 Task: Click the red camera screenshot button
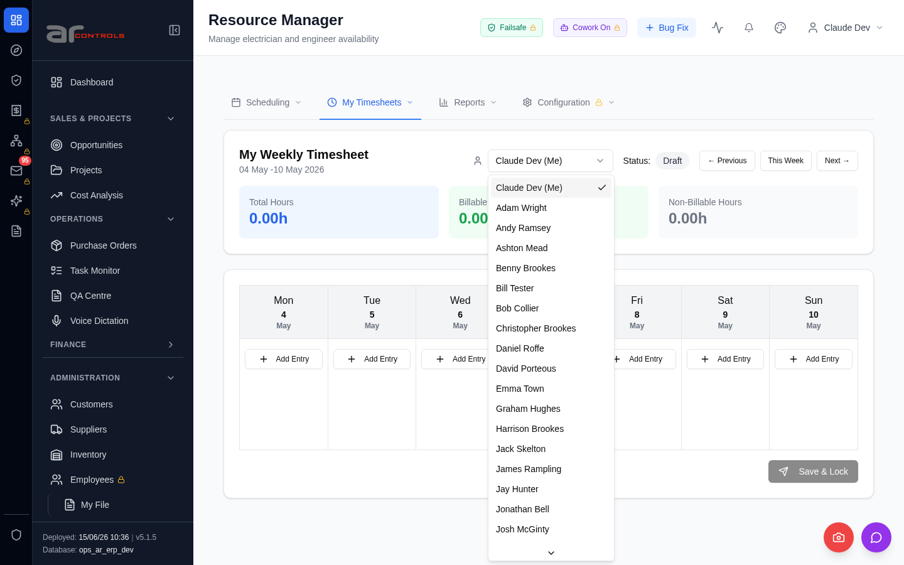(x=839, y=537)
